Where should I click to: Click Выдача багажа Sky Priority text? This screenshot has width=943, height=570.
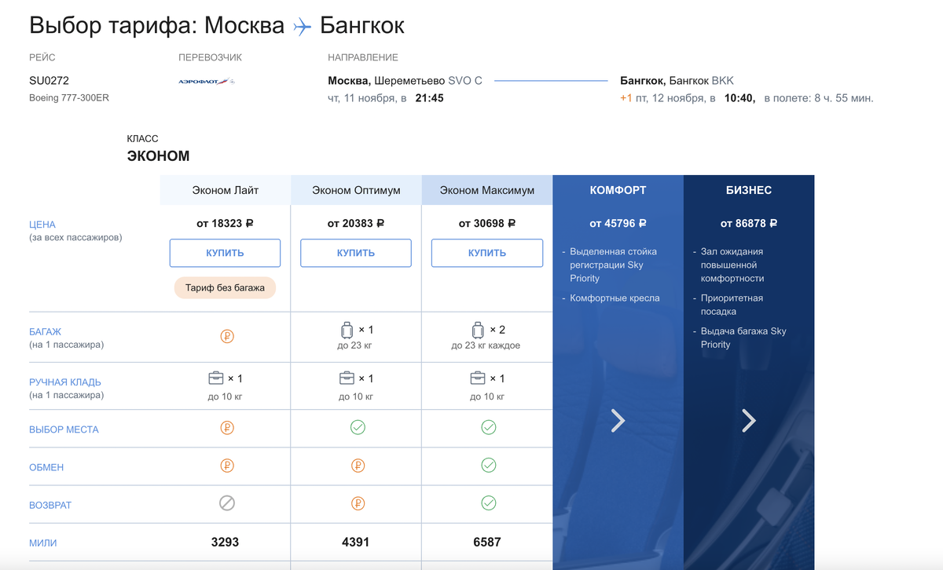click(743, 338)
